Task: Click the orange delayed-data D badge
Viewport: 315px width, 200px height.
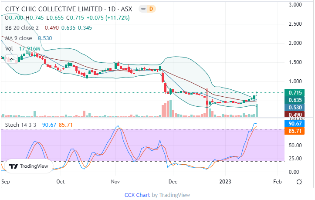Action: point(150,9)
